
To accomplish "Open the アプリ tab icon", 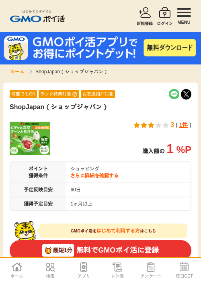I will pos(84,270).
